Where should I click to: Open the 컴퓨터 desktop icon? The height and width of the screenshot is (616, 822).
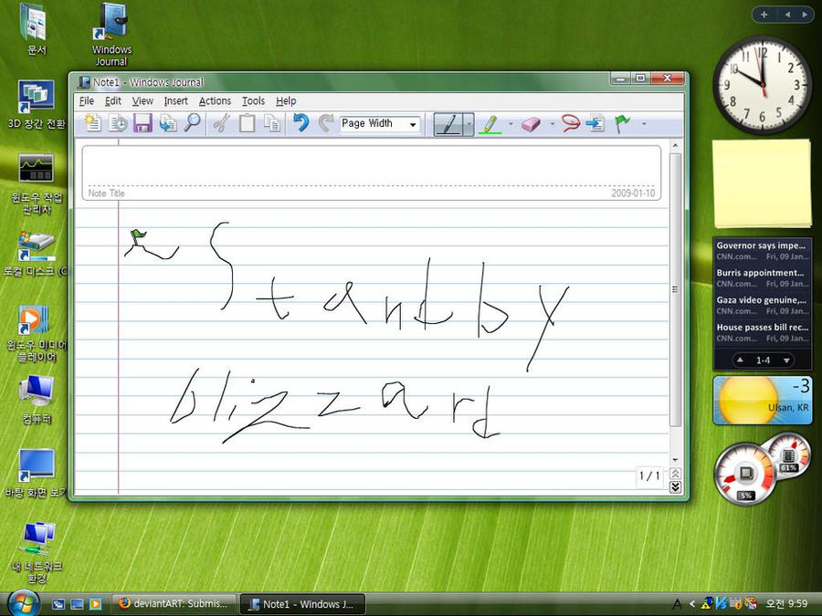pyautogui.click(x=37, y=399)
